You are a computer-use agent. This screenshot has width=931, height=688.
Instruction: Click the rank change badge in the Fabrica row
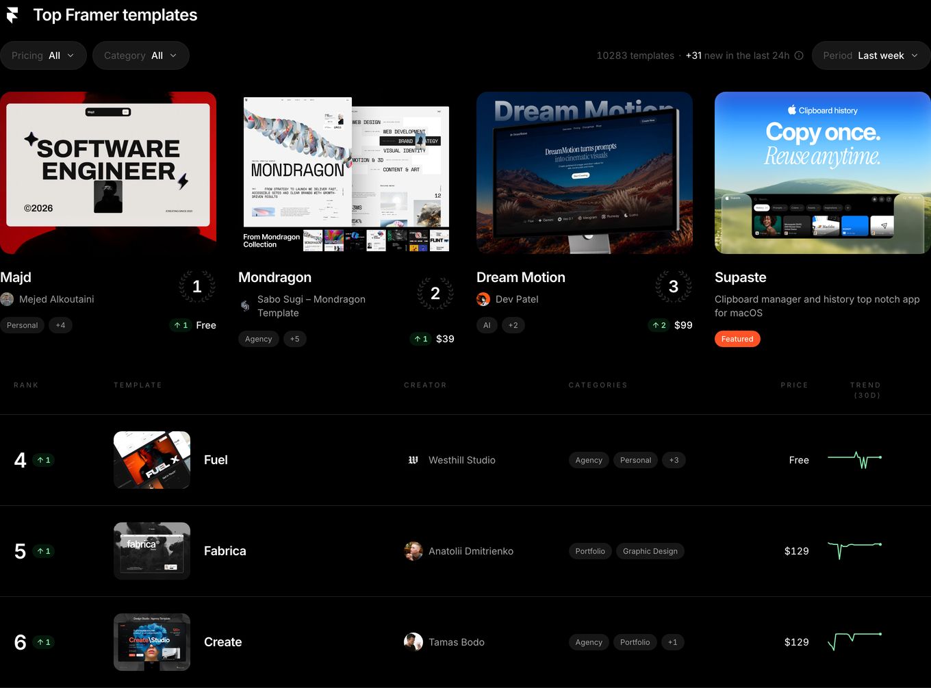pyautogui.click(x=44, y=551)
